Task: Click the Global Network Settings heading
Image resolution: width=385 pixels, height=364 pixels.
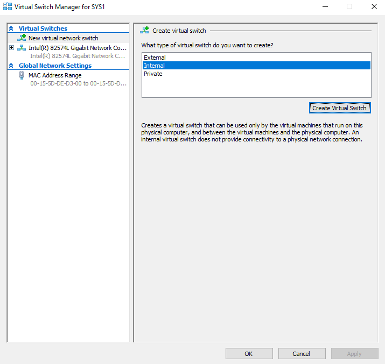Action: pyautogui.click(x=55, y=66)
